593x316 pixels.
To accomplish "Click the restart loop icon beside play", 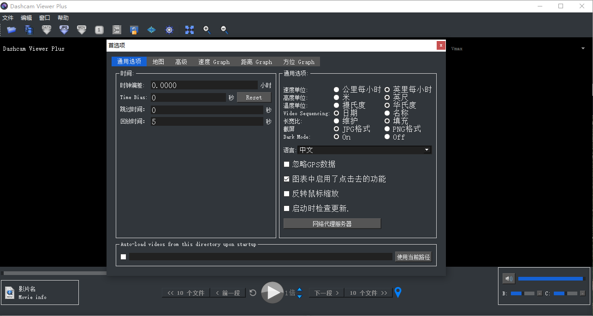I will tap(253, 293).
